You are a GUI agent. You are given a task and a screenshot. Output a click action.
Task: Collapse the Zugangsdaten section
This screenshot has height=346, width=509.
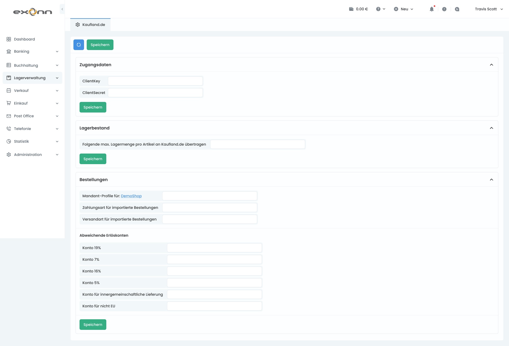tap(491, 65)
